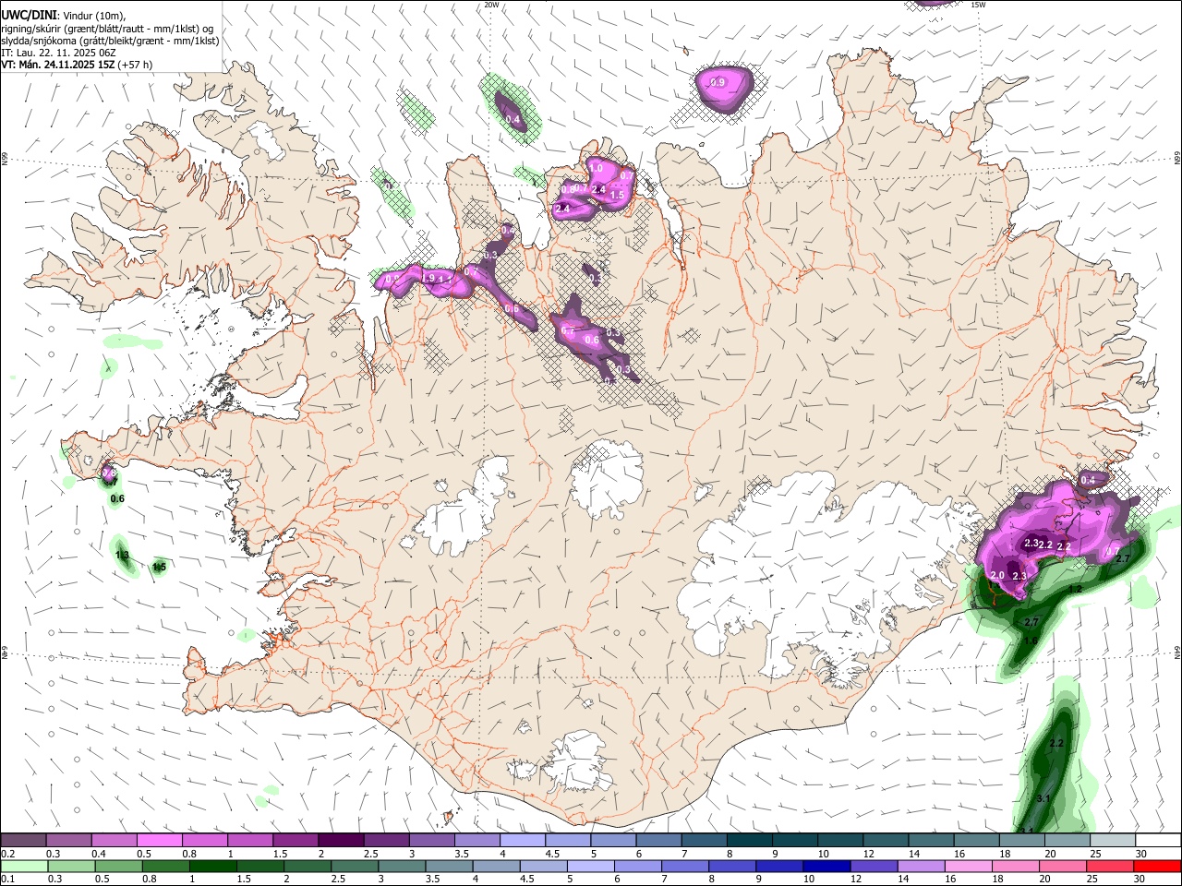This screenshot has width=1182, height=886.
Task: Click the 0.9 snowfall value off the north coast
Action: pyautogui.click(x=718, y=83)
